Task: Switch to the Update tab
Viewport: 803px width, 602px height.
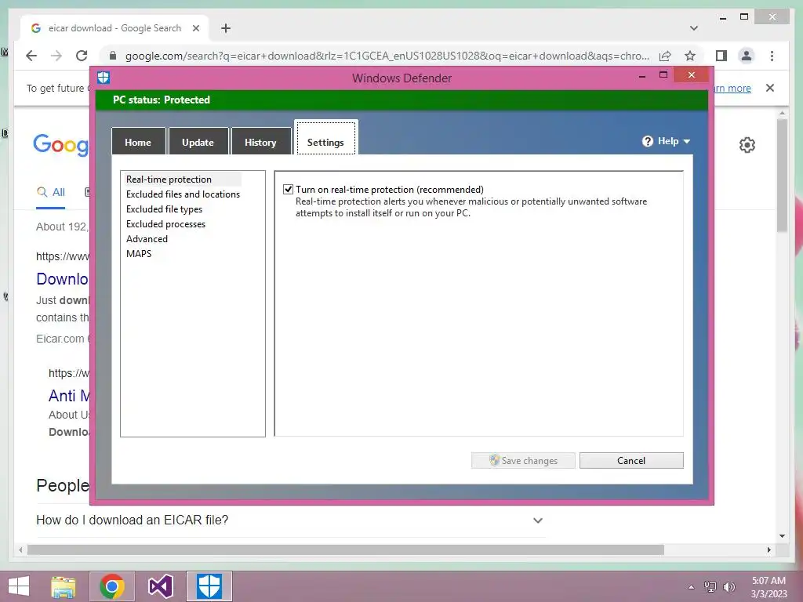Action: pyautogui.click(x=198, y=142)
